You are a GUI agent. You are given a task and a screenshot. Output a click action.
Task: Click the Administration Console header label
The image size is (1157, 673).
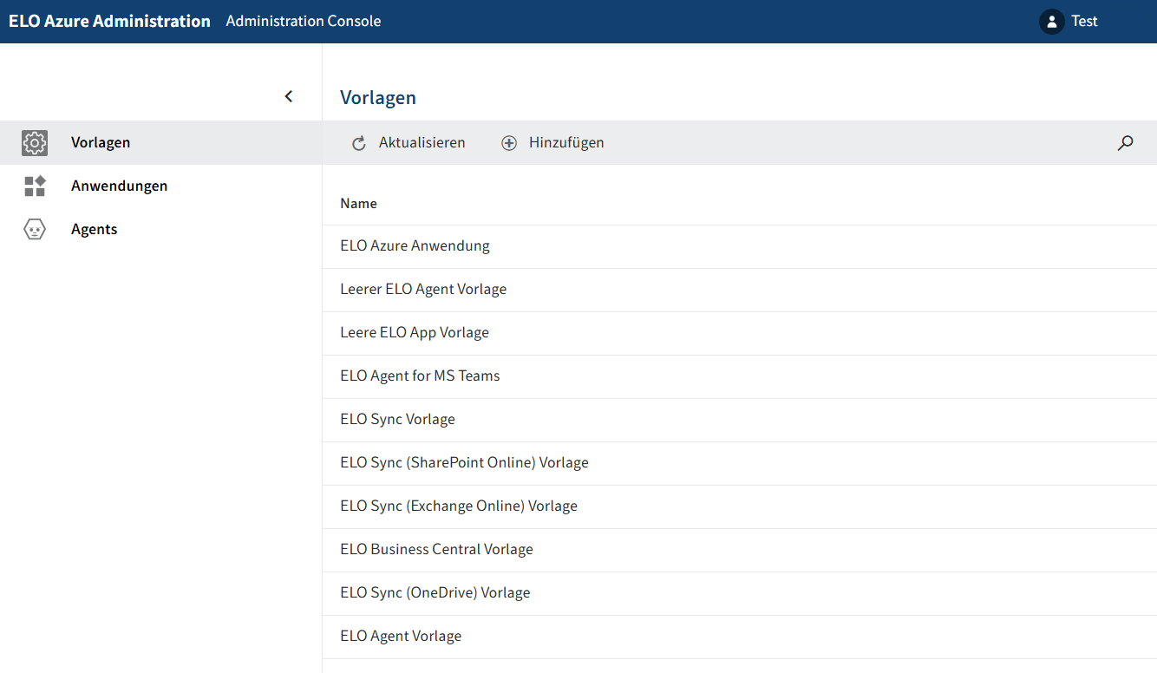click(x=304, y=22)
